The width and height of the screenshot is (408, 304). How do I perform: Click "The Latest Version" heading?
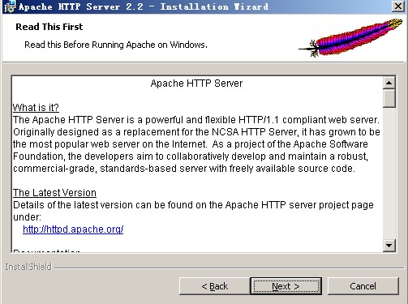[x=54, y=193]
